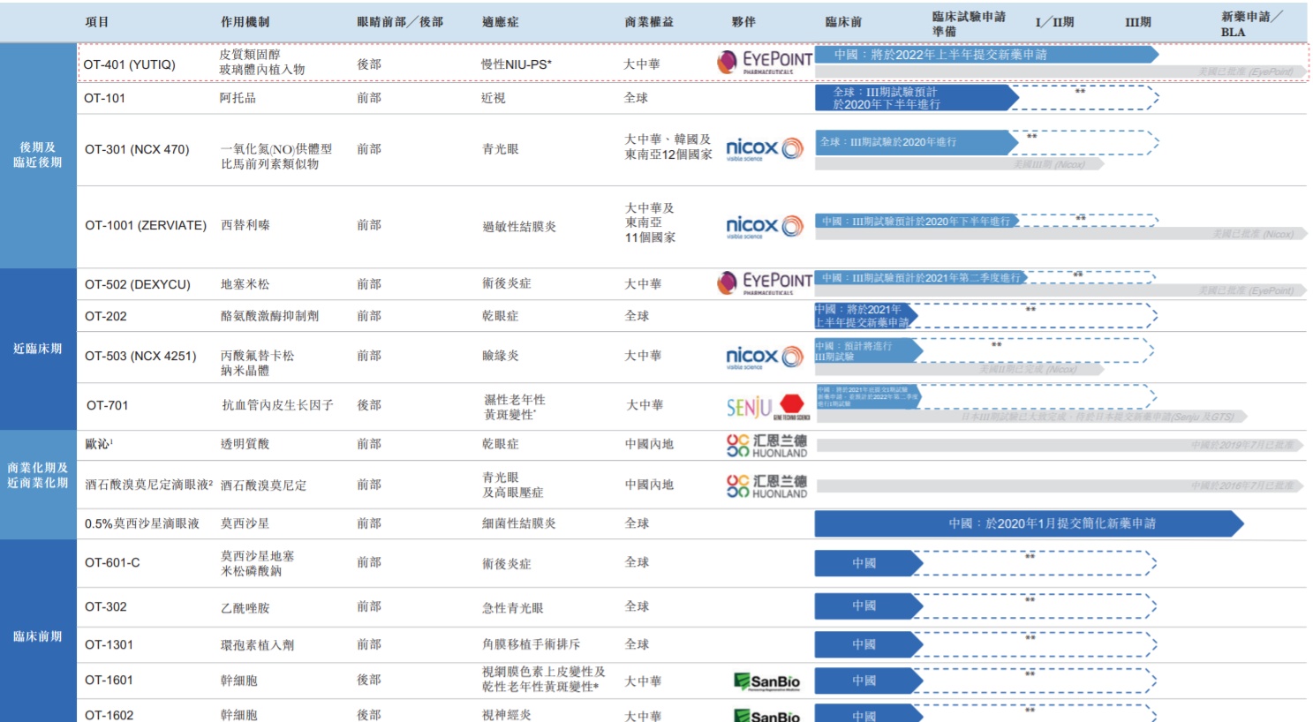Click the EyePoint logo in the OT-502 row

pos(764,282)
